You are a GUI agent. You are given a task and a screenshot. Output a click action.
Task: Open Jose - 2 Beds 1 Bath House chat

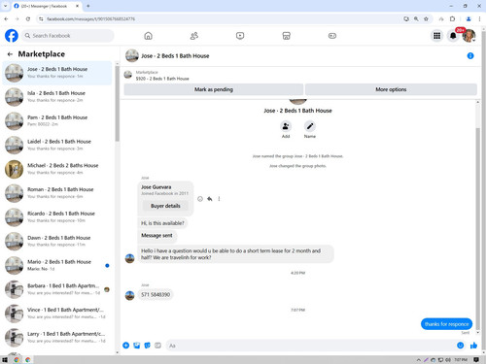[x=57, y=73]
